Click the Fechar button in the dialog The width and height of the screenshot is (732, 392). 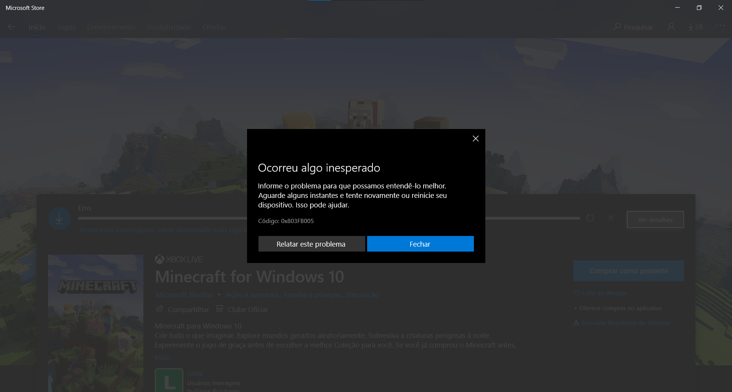[420, 244]
